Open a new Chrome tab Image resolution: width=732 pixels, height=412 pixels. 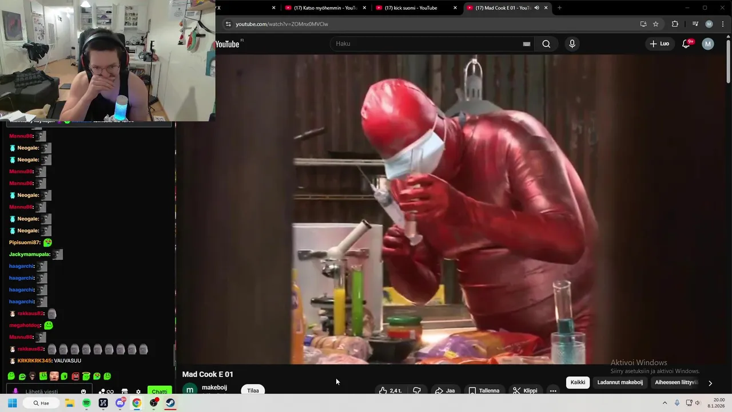coord(559,8)
